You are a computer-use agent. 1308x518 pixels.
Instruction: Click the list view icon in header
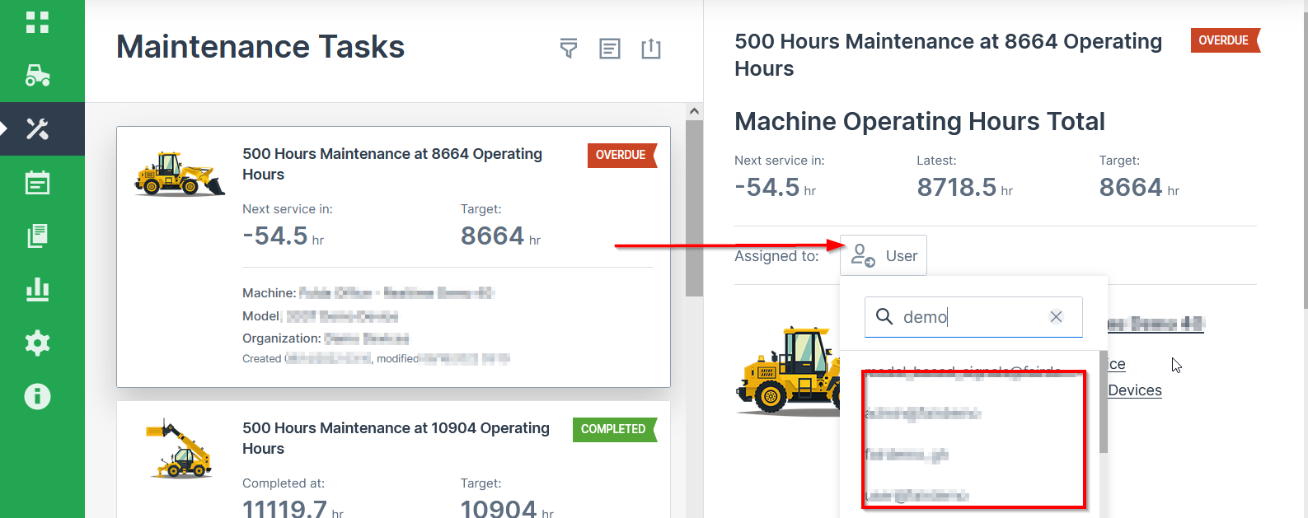pyautogui.click(x=610, y=49)
